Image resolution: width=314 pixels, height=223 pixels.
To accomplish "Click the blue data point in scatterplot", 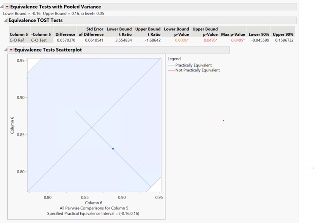I will pos(113,149).
